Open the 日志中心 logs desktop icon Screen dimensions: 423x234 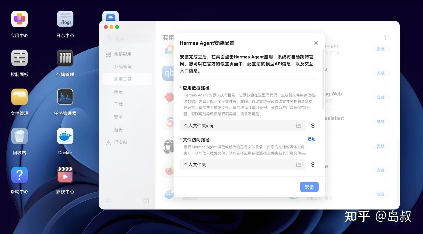coord(65,19)
